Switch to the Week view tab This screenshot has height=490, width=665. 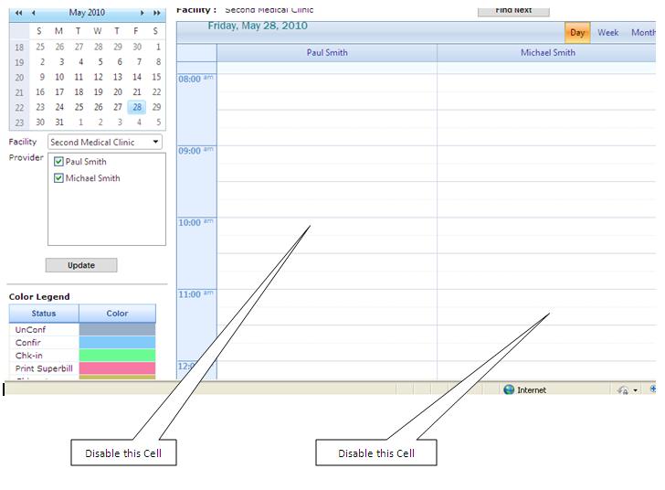(607, 32)
